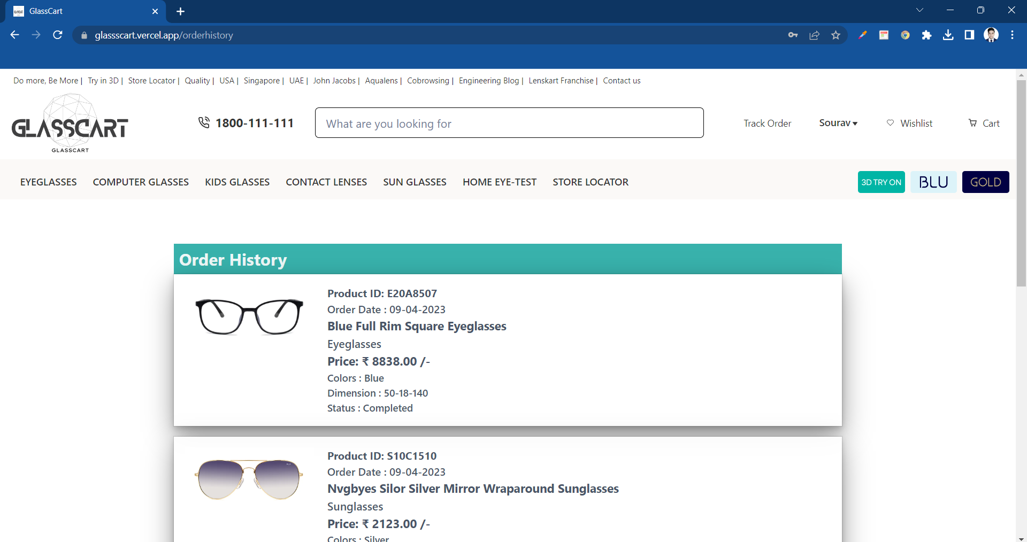Click Try in 3D link
This screenshot has height=542, width=1027.
[103, 81]
